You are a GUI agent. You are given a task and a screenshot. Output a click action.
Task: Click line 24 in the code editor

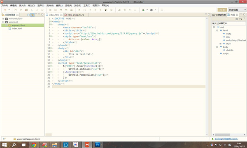[128, 87]
